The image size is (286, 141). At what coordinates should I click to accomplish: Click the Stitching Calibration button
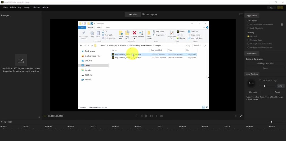tap(265, 63)
